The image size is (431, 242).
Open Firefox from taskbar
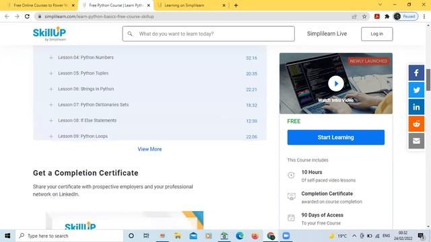[x=255, y=236]
